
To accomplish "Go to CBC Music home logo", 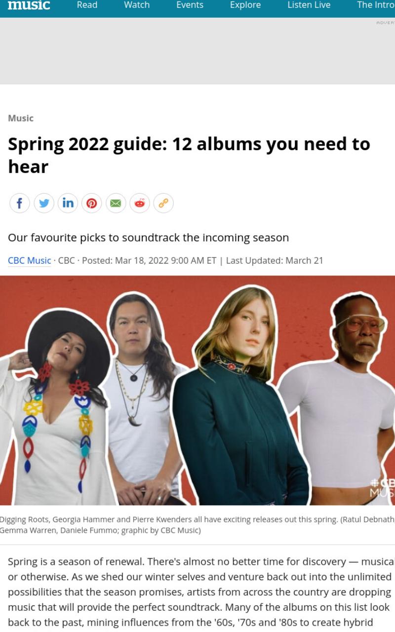I will tap(29, 5).
